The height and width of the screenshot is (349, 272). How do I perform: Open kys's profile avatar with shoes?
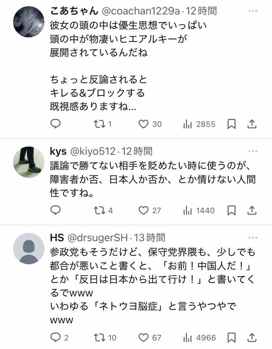point(29,162)
